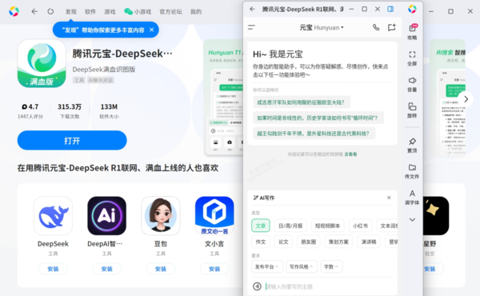
Task: Click the 传文件 file transfer icon
Action: (x=412, y=171)
